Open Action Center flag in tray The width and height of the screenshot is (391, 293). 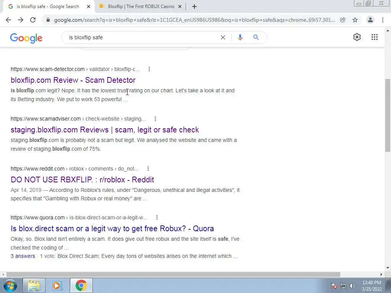pos(334,286)
